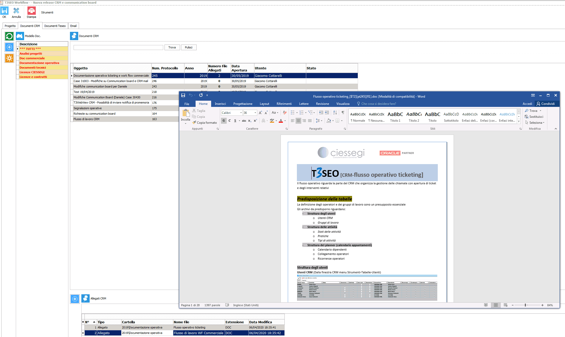Viewport: 565px width, 337px height.
Task: Click the add attachment plus icon beside Allegati CRM
Action: click(x=75, y=299)
